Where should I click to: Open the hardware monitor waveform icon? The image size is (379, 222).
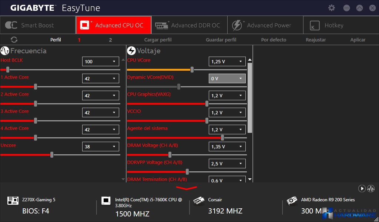click(x=371, y=189)
